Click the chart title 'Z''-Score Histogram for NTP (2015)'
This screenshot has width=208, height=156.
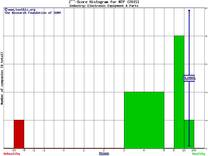(x=104, y=2)
